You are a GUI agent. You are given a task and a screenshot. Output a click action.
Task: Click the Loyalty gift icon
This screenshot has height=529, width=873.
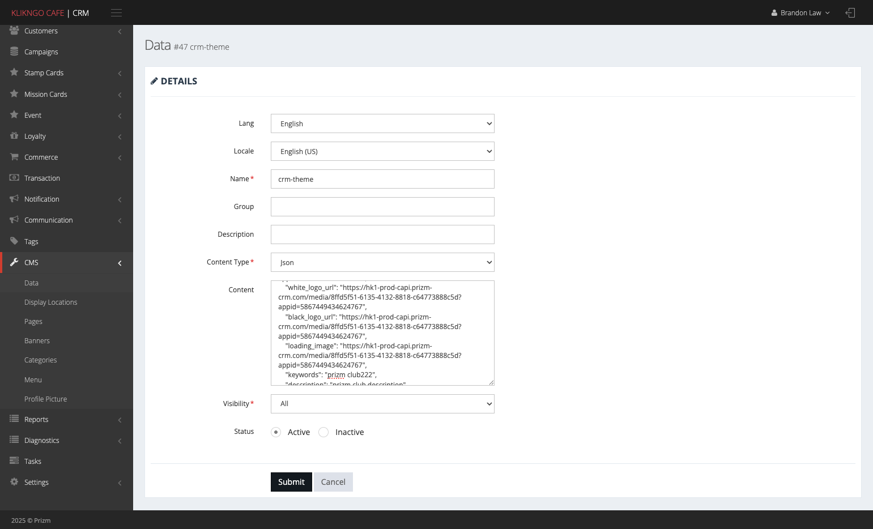pos(14,136)
